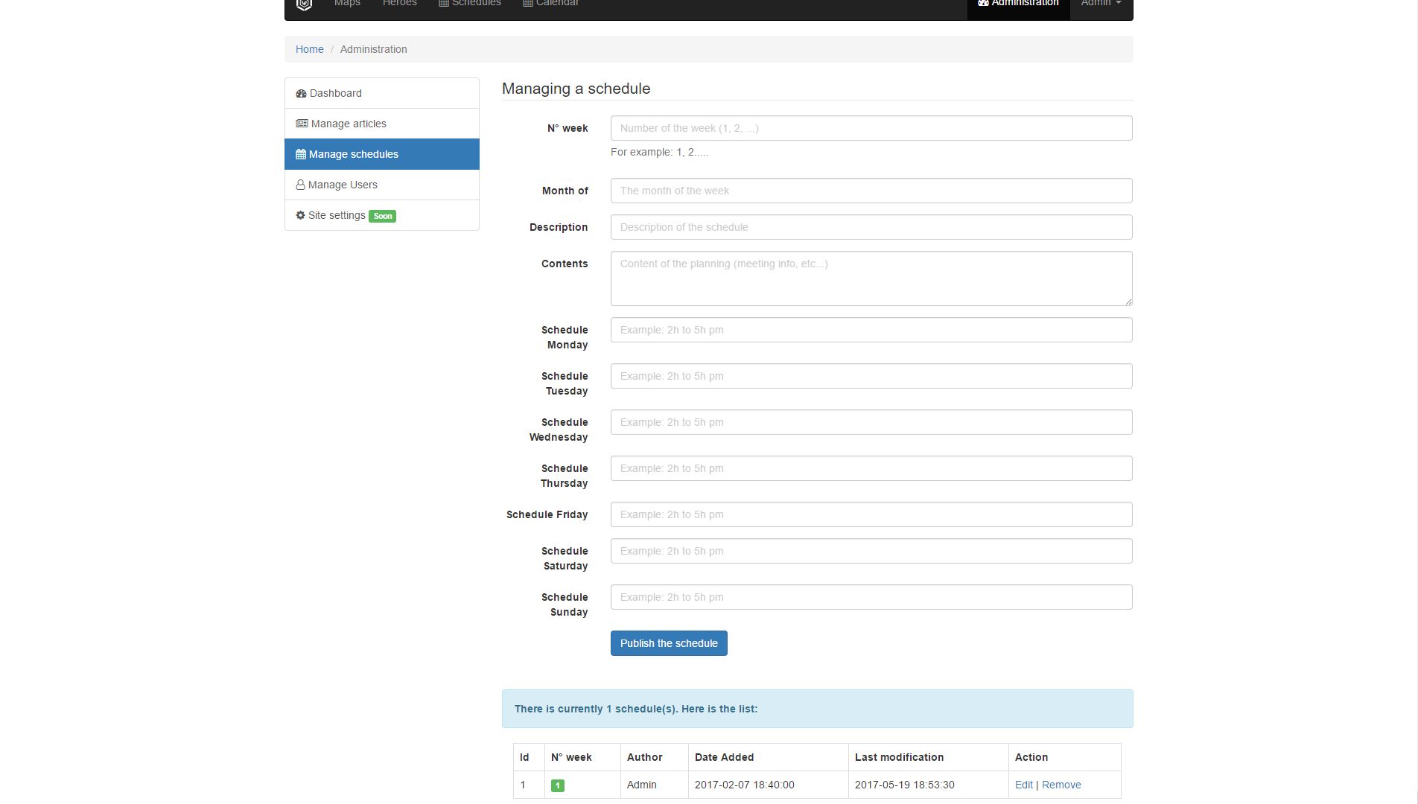Click the Manage articles newspaper icon

pos(302,124)
